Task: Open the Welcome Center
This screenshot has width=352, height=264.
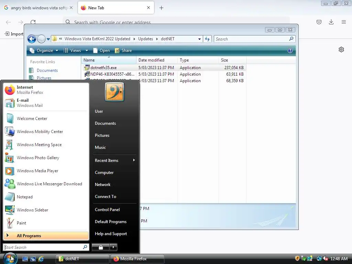Action: pos(46,119)
